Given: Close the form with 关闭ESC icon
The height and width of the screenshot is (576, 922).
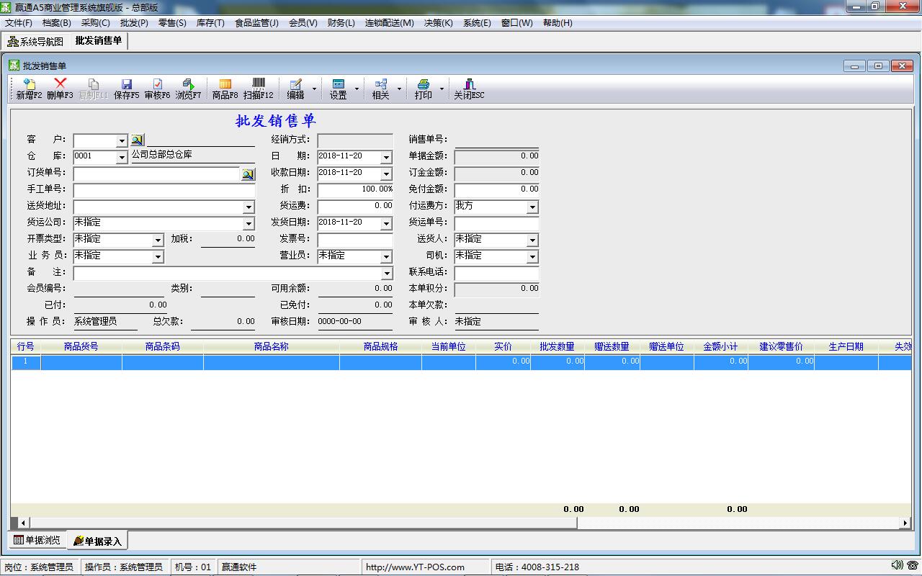Looking at the screenshot, I should pos(468,89).
